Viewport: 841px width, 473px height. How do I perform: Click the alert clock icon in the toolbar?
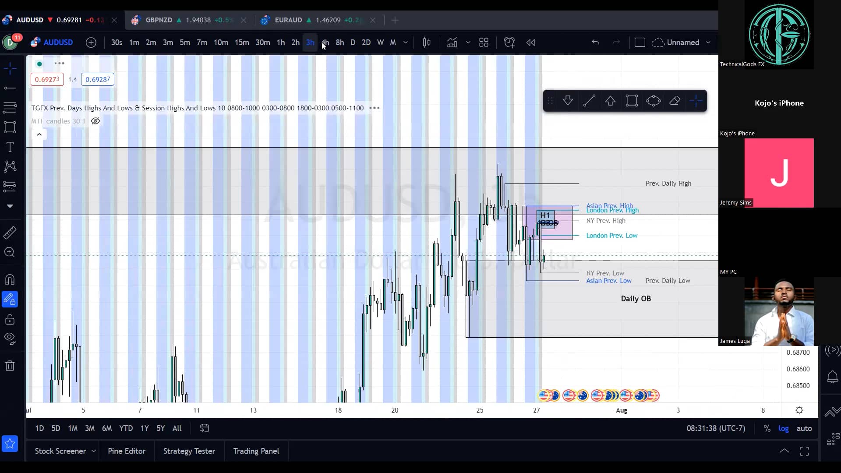pyautogui.click(x=509, y=42)
